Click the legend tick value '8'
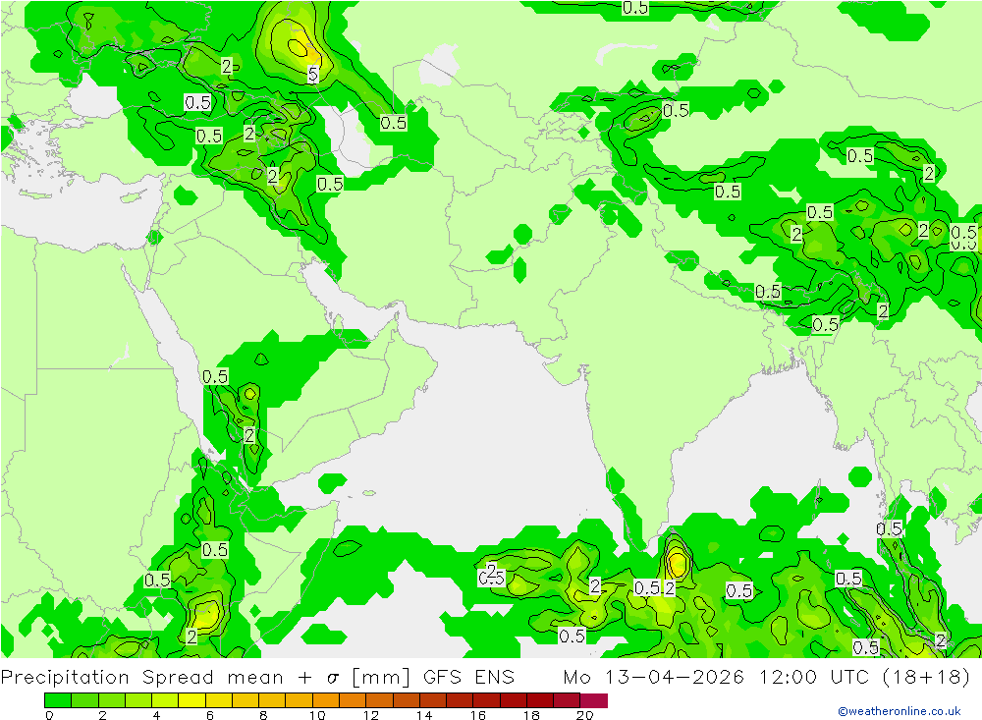 point(263,715)
